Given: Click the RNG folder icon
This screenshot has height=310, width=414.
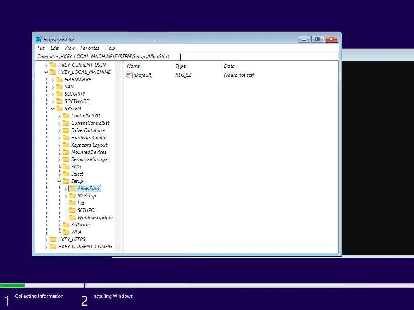Looking at the screenshot, I should tap(66, 167).
